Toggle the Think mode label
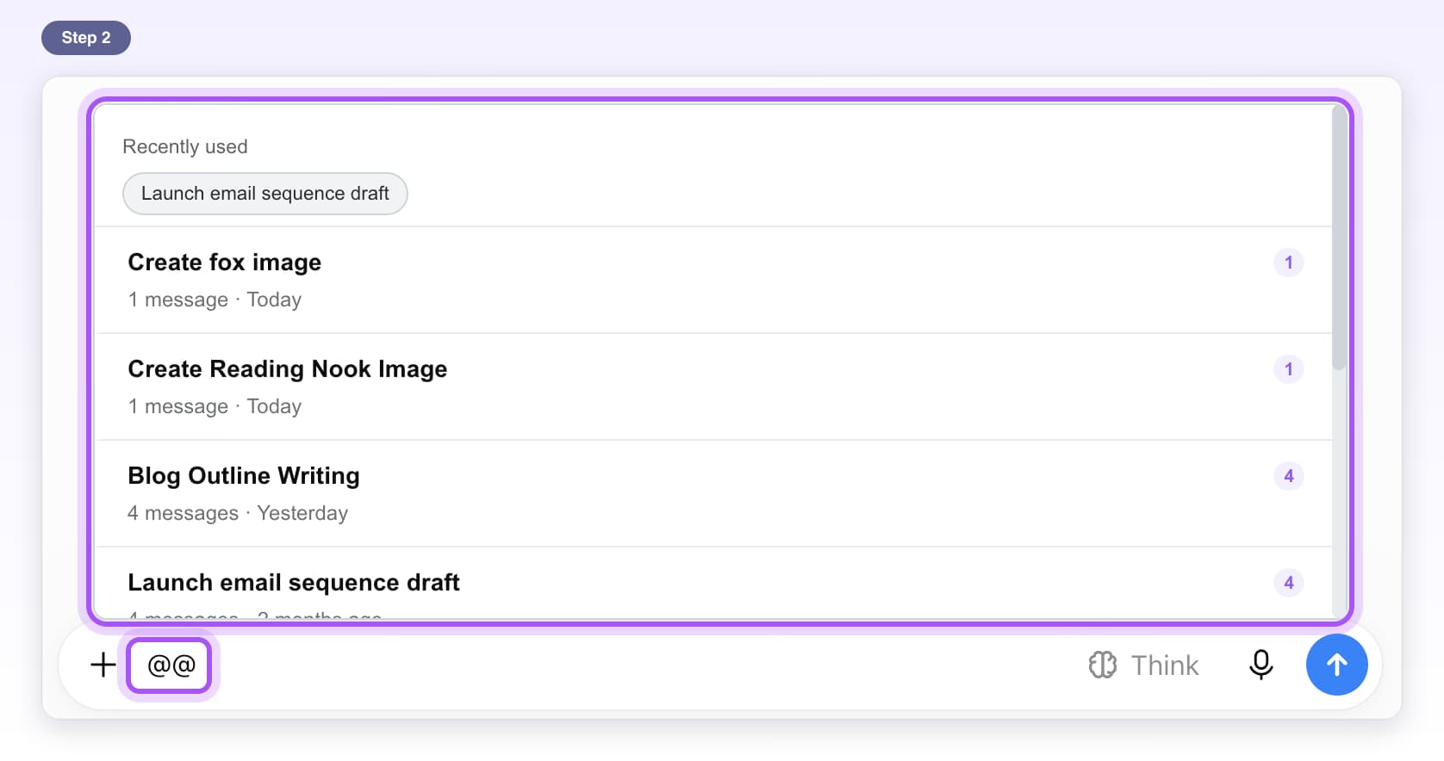1444x761 pixels. (x=1164, y=665)
